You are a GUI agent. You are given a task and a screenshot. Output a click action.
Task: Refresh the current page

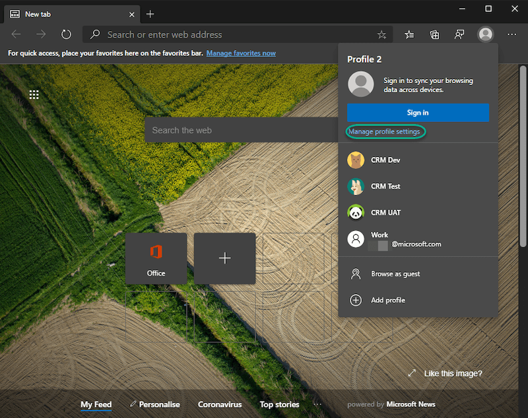coord(65,34)
